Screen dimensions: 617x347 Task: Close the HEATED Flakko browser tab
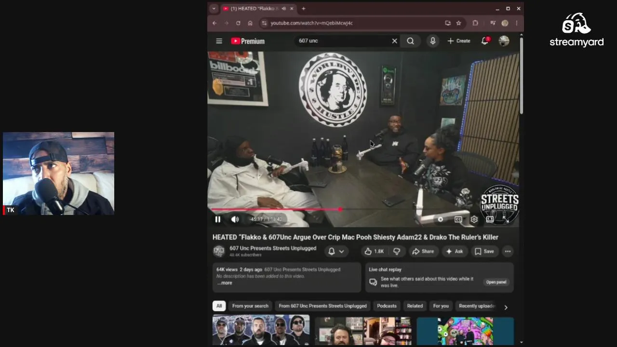pos(292,9)
